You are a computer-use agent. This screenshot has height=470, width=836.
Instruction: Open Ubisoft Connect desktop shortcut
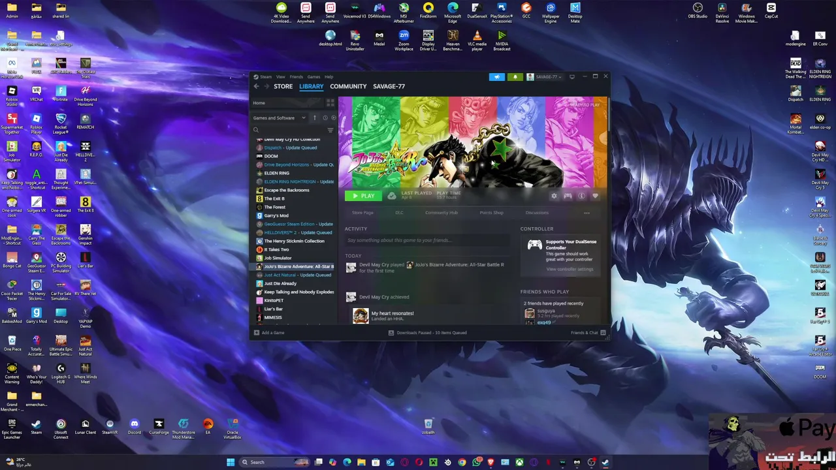click(x=61, y=429)
